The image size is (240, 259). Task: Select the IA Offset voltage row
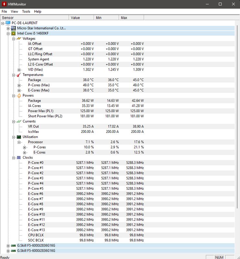(x=131, y=44)
